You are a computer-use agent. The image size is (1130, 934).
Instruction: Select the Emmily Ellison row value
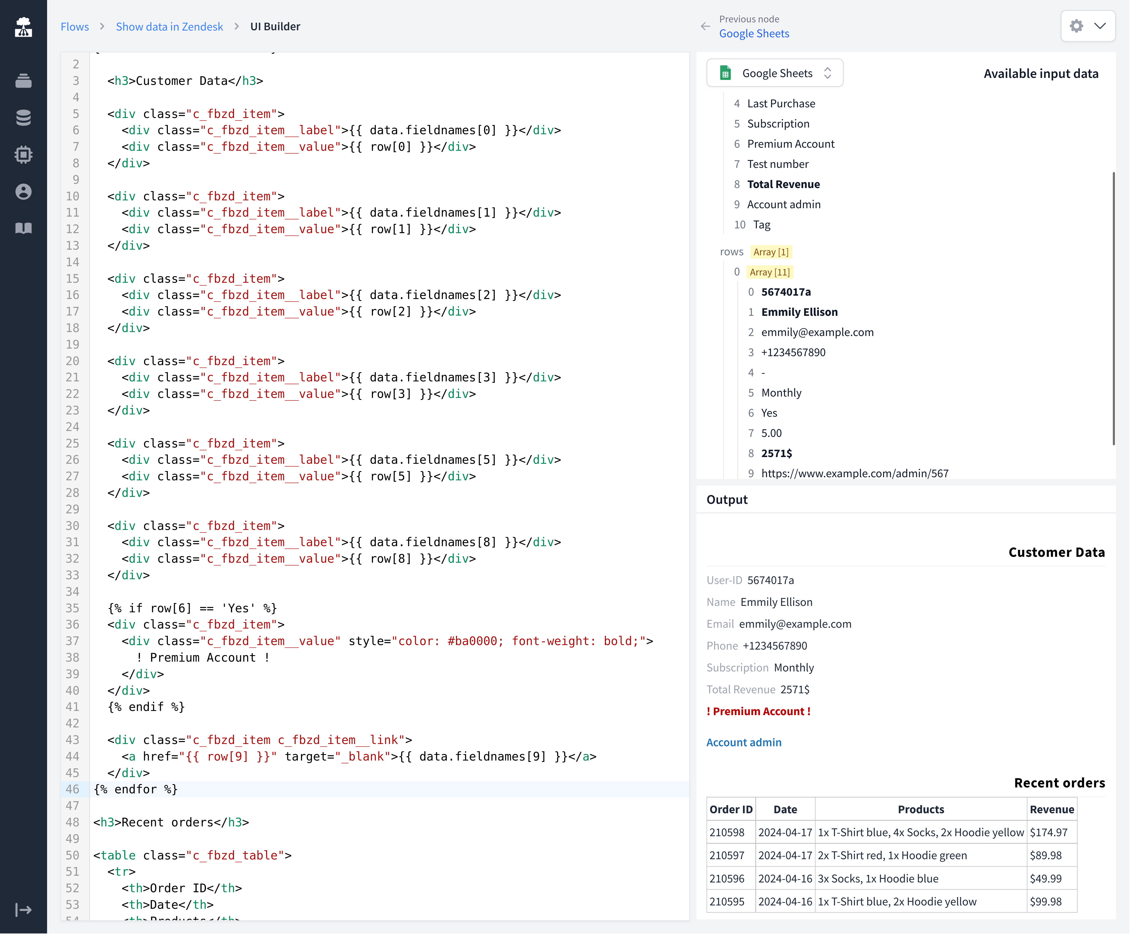(799, 312)
